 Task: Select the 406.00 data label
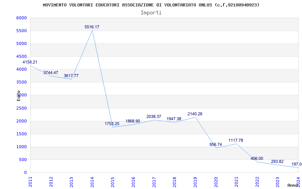click(257, 158)
